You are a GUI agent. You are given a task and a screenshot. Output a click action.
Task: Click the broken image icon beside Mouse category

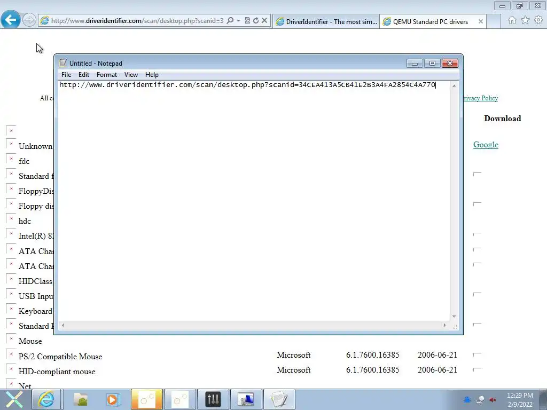11,339
